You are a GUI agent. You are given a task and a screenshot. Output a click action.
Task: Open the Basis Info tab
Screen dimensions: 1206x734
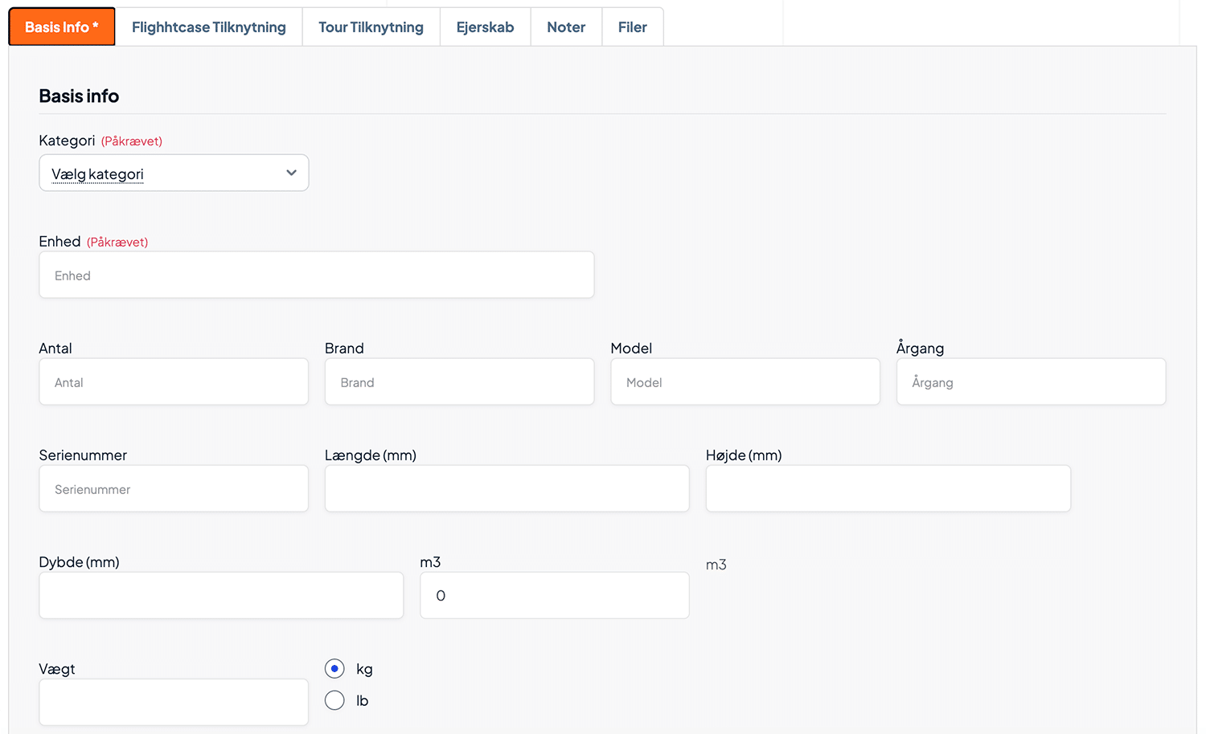(x=62, y=27)
